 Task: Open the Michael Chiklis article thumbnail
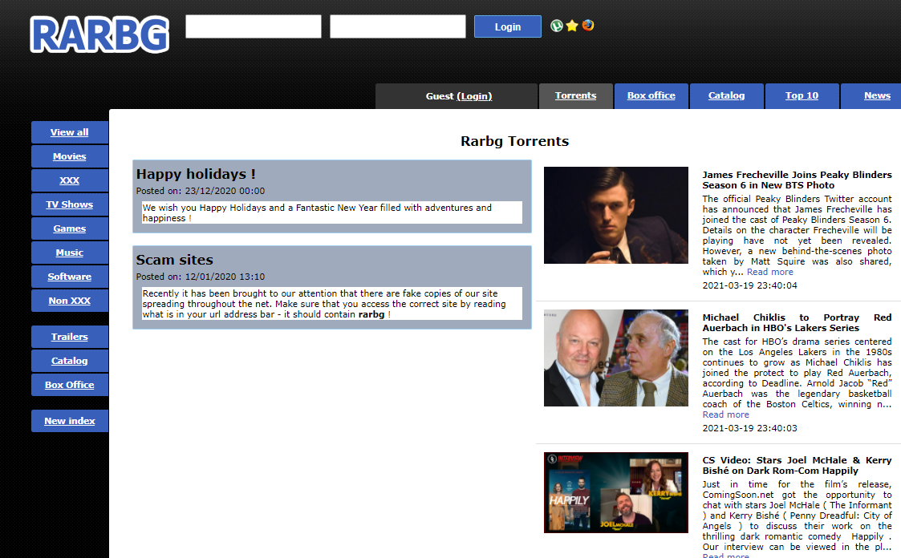(616, 358)
